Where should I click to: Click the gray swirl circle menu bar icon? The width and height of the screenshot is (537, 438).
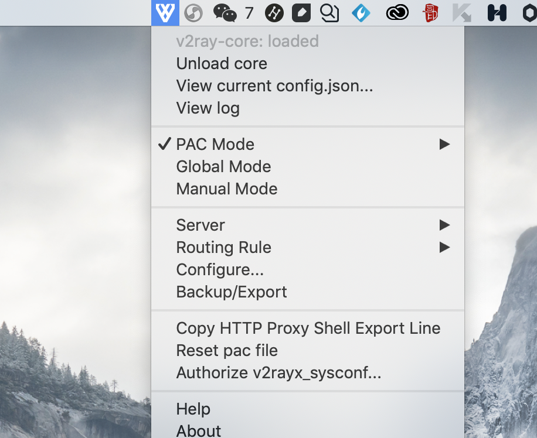(x=193, y=12)
